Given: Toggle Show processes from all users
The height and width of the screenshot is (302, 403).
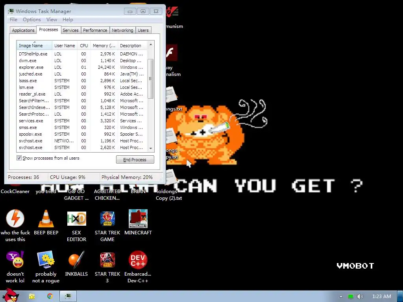Looking at the screenshot, I should click(x=19, y=158).
